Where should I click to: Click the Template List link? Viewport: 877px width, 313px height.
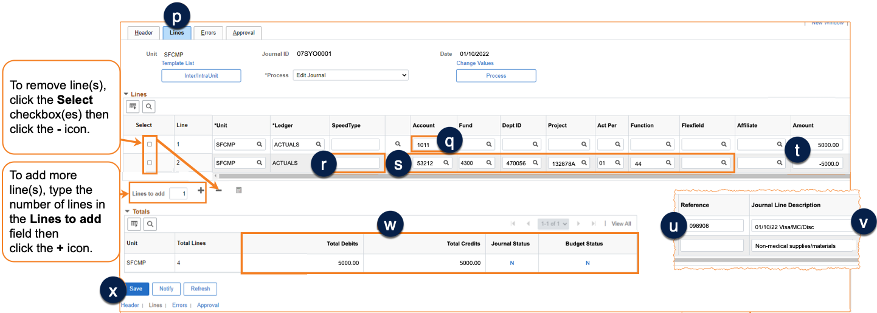tap(178, 63)
